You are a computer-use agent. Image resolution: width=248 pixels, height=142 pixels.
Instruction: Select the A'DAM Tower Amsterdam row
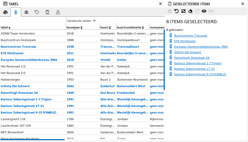pos(18,33)
